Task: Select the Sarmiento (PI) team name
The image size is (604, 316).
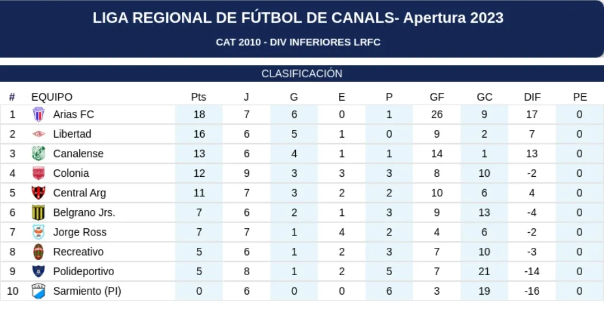Action: pos(87,291)
